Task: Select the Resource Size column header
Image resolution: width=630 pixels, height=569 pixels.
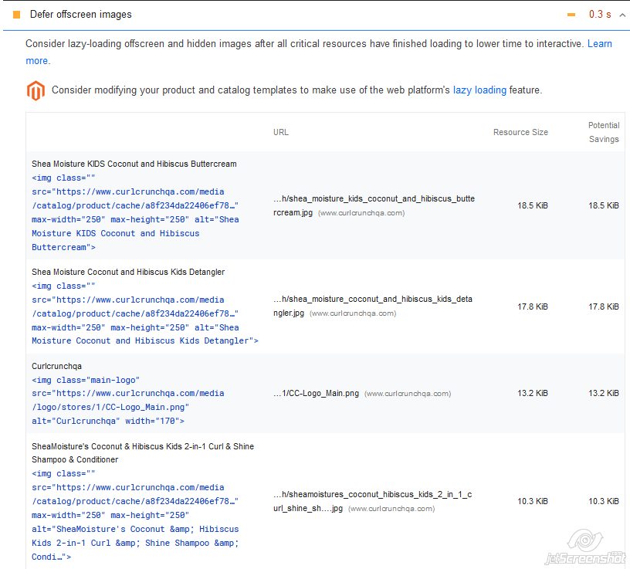Action: (520, 132)
